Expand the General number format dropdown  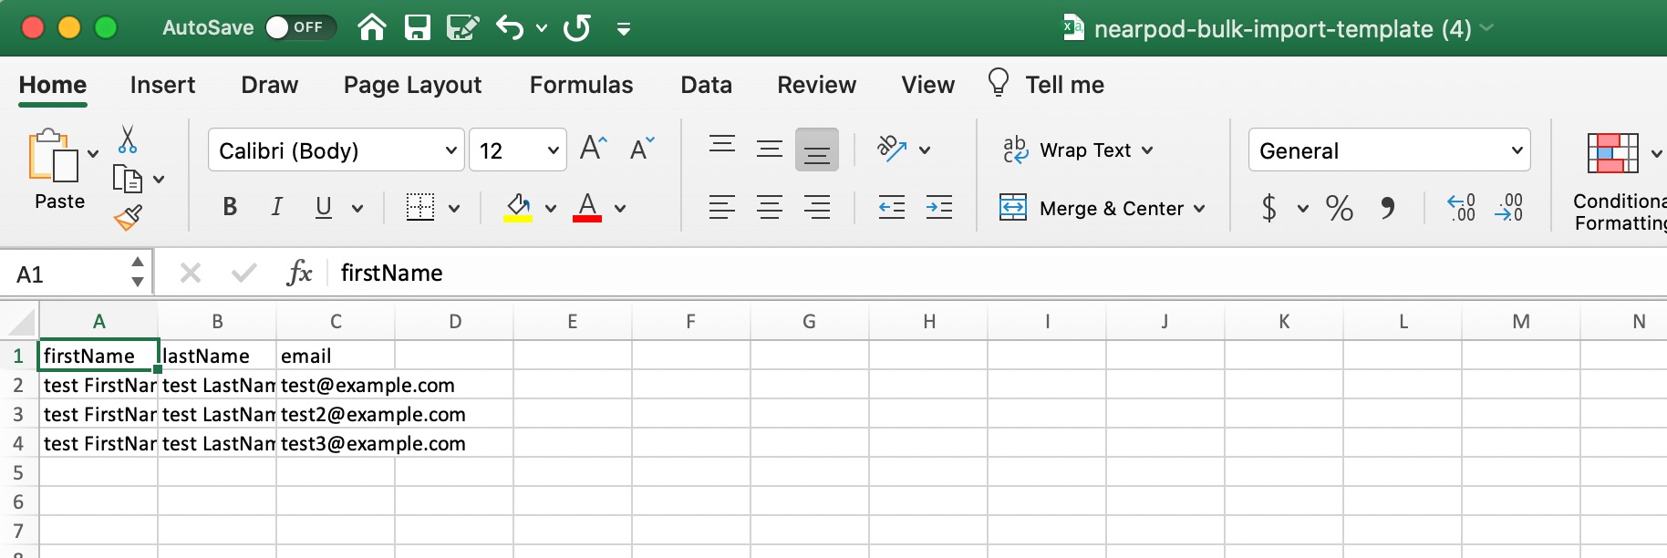coord(1517,150)
